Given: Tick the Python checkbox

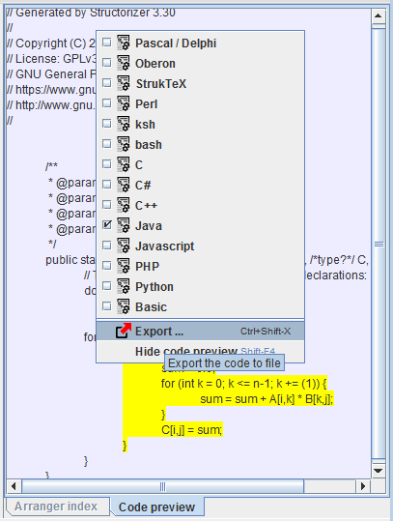Looking at the screenshot, I should click(x=107, y=286).
